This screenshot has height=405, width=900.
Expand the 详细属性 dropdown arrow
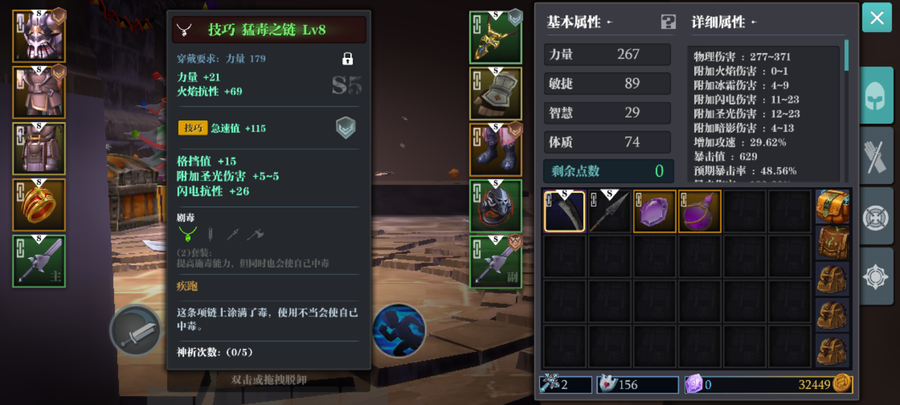pyautogui.click(x=754, y=22)
